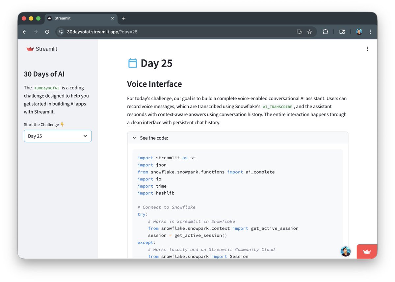
Task: Open the browser extensions puzzle icon
Action: tap(325, 32)
